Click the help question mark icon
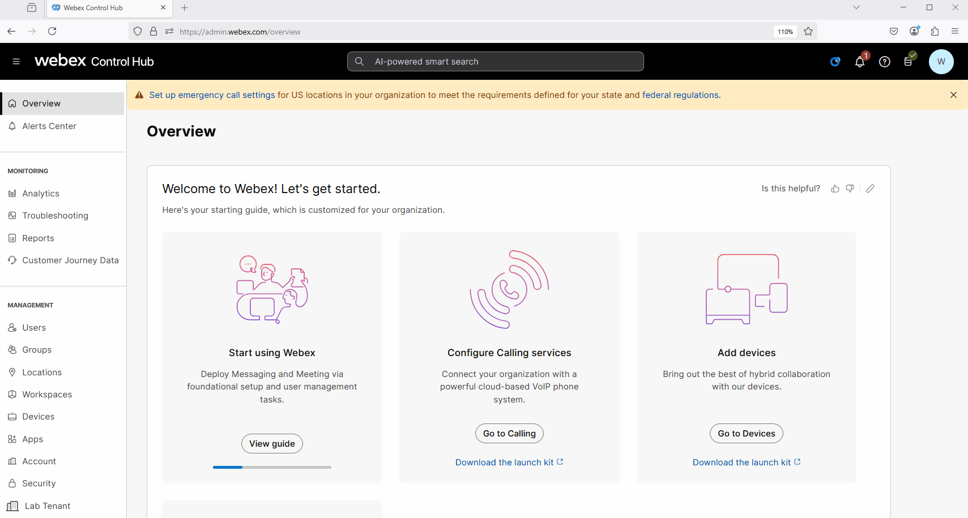This screenshot has width=968, height=518. 884,62
